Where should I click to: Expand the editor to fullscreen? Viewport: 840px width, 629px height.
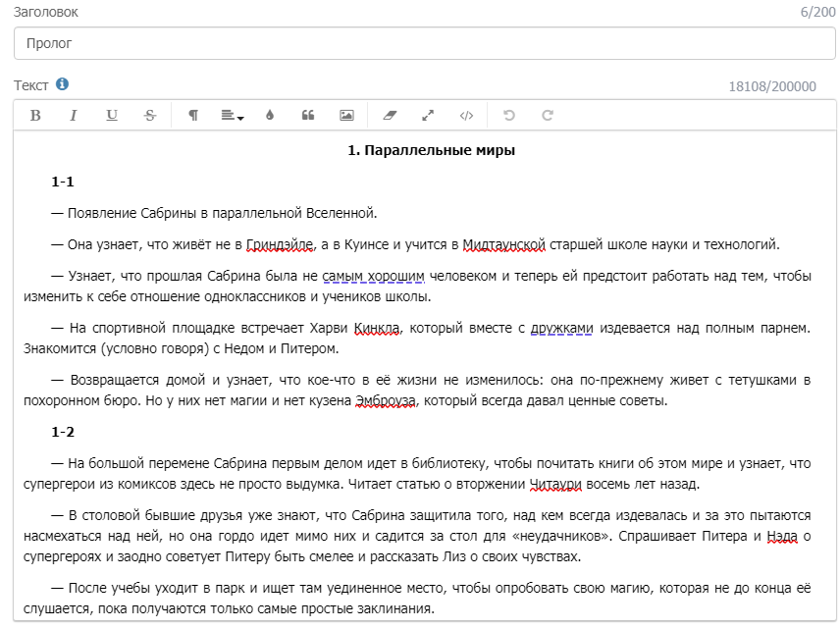pyautogui.click(x=429, y=115)
